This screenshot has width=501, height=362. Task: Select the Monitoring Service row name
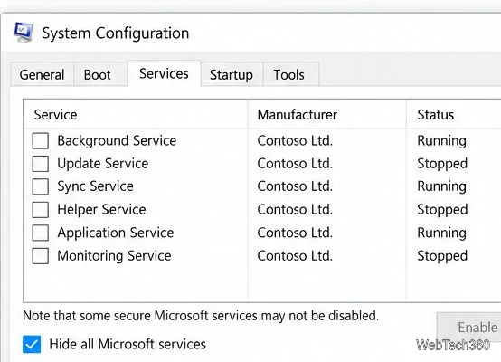pyautogui.click(x=114, y=256)
